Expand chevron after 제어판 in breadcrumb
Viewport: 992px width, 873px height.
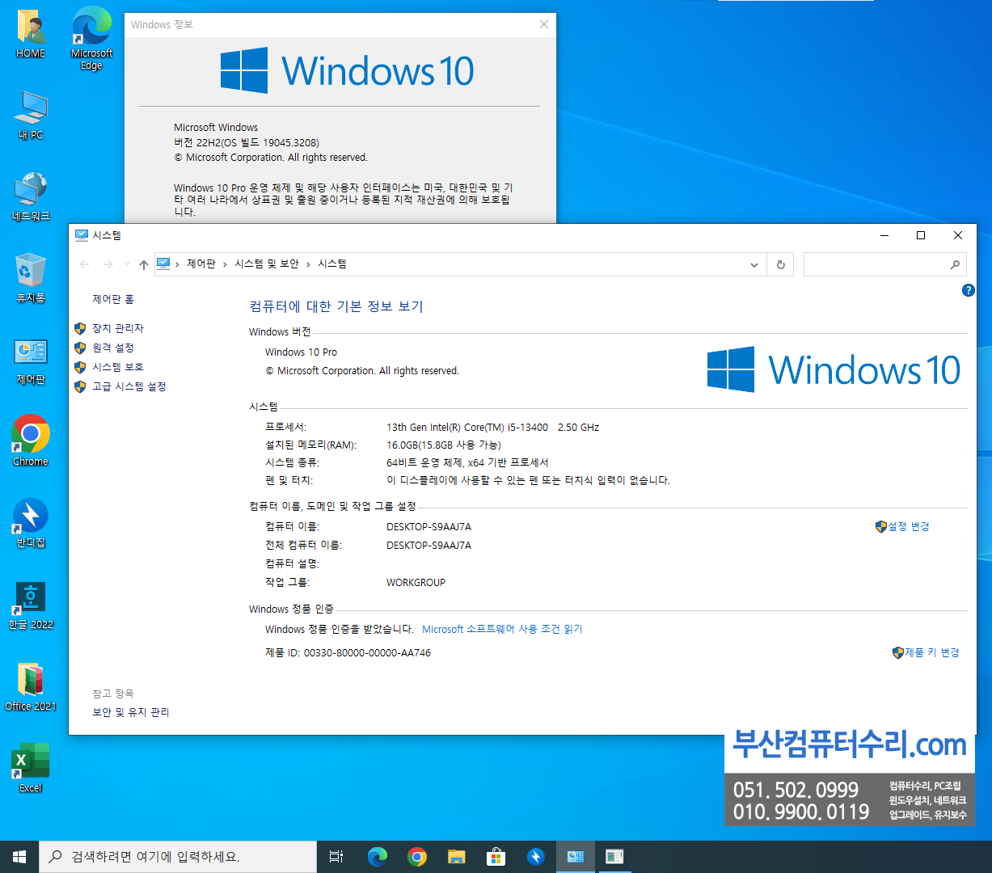pos(225,264)
